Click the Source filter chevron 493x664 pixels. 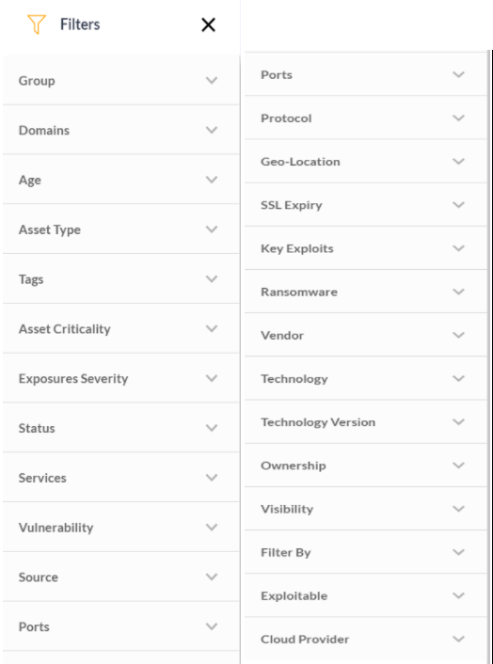(x=212, y=577)
